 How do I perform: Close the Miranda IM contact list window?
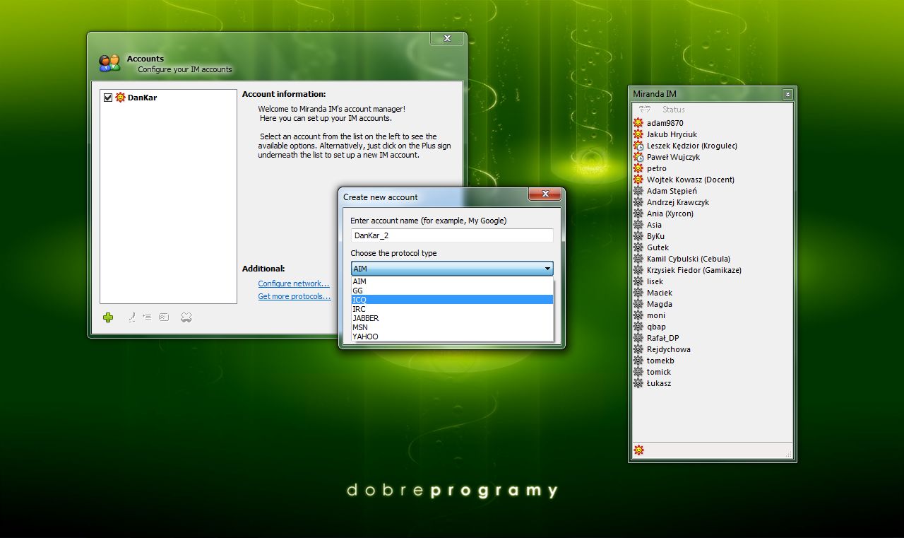[787, 94]
